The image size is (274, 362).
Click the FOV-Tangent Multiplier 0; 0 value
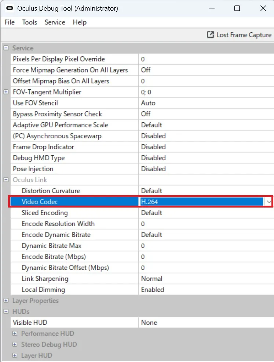pyautogui.click(x=146, y=92)
